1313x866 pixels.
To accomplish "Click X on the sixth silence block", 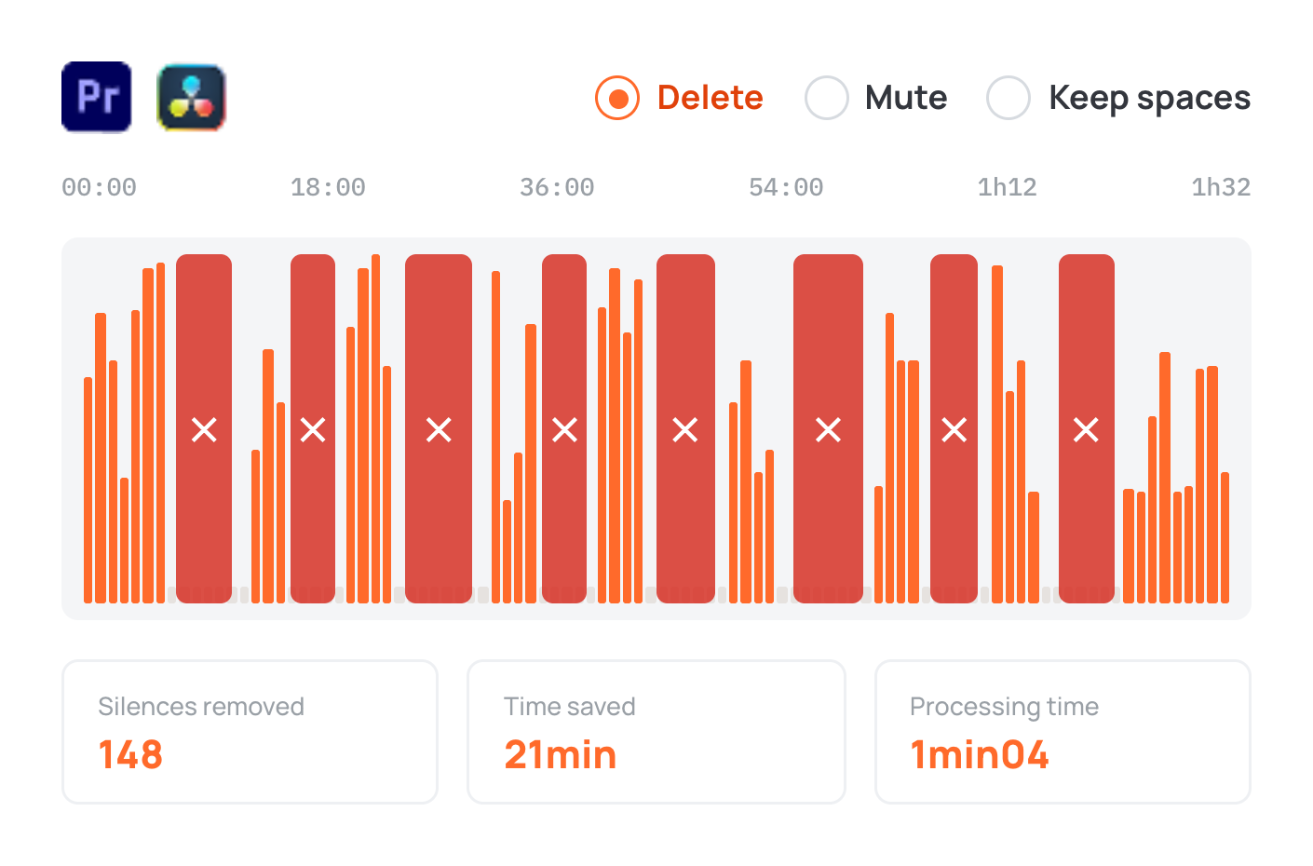I will coord(828,429).
